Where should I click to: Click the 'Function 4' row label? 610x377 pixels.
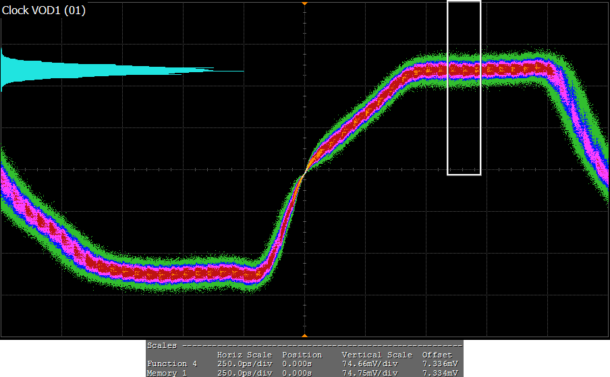pyautogui.click(x=172, y=364)
